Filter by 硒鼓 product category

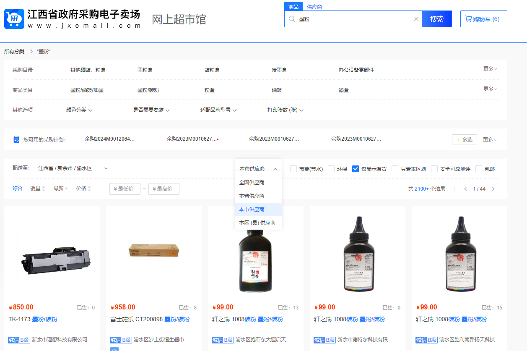point(277,90)
